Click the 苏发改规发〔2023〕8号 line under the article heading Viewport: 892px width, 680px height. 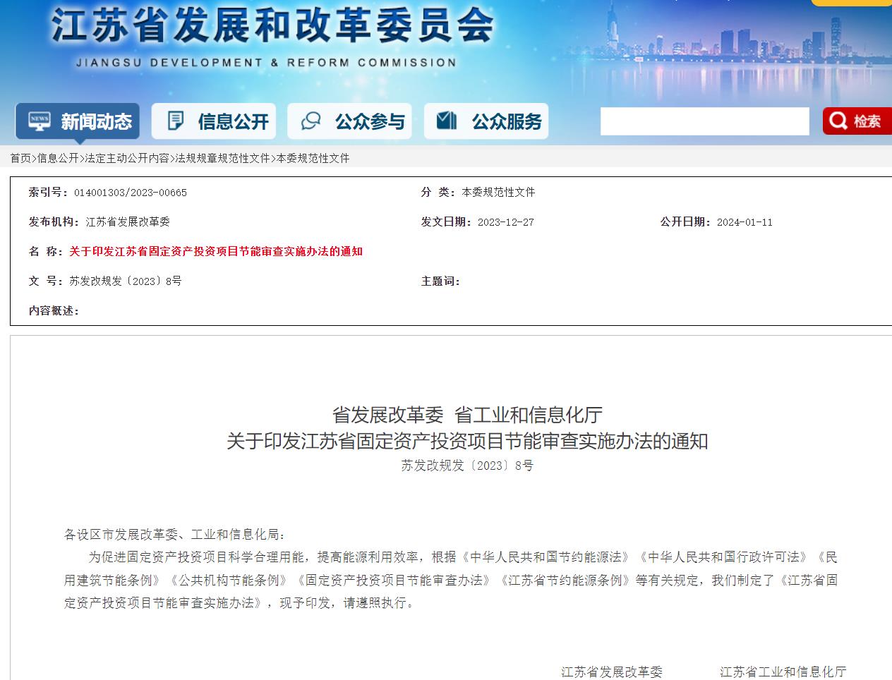[x=467, y=466]
